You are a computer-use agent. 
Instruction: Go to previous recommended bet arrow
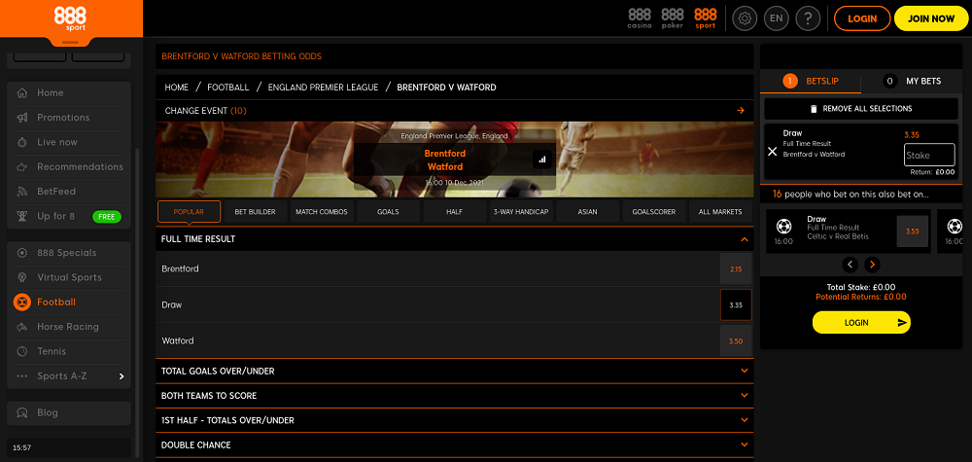click(x=850, y=265)
